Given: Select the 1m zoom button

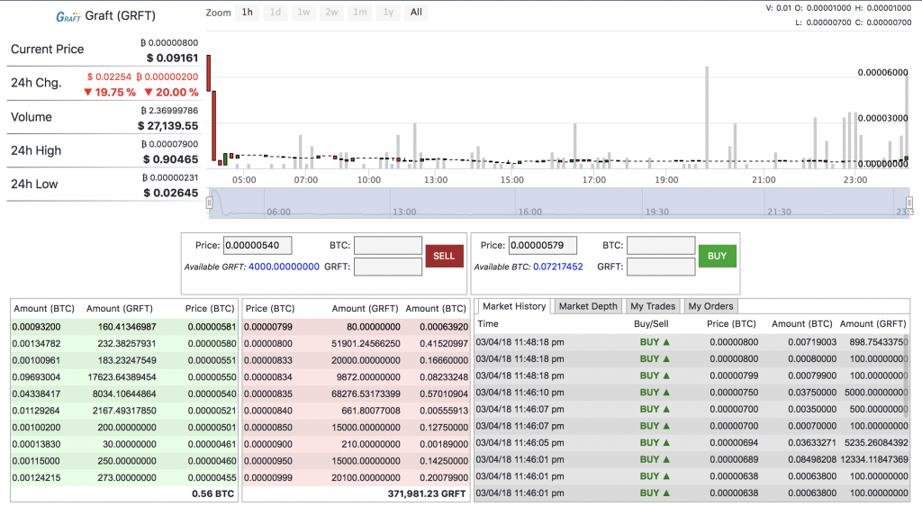Looking at the screenshot, I should coord(360,13).
